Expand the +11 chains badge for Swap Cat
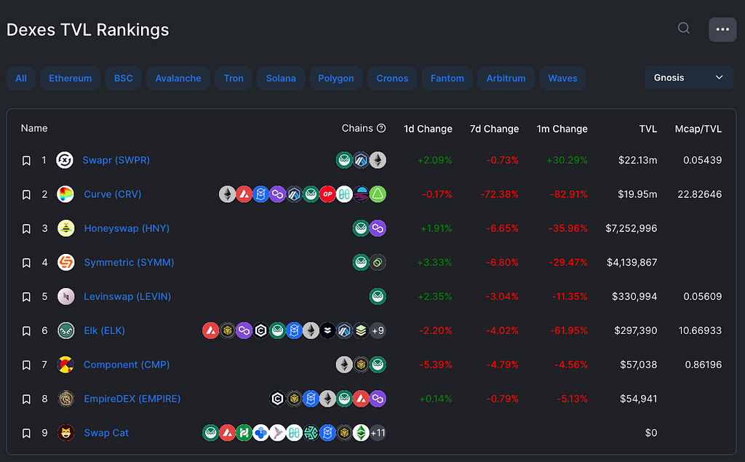 [x=378, y=433]
